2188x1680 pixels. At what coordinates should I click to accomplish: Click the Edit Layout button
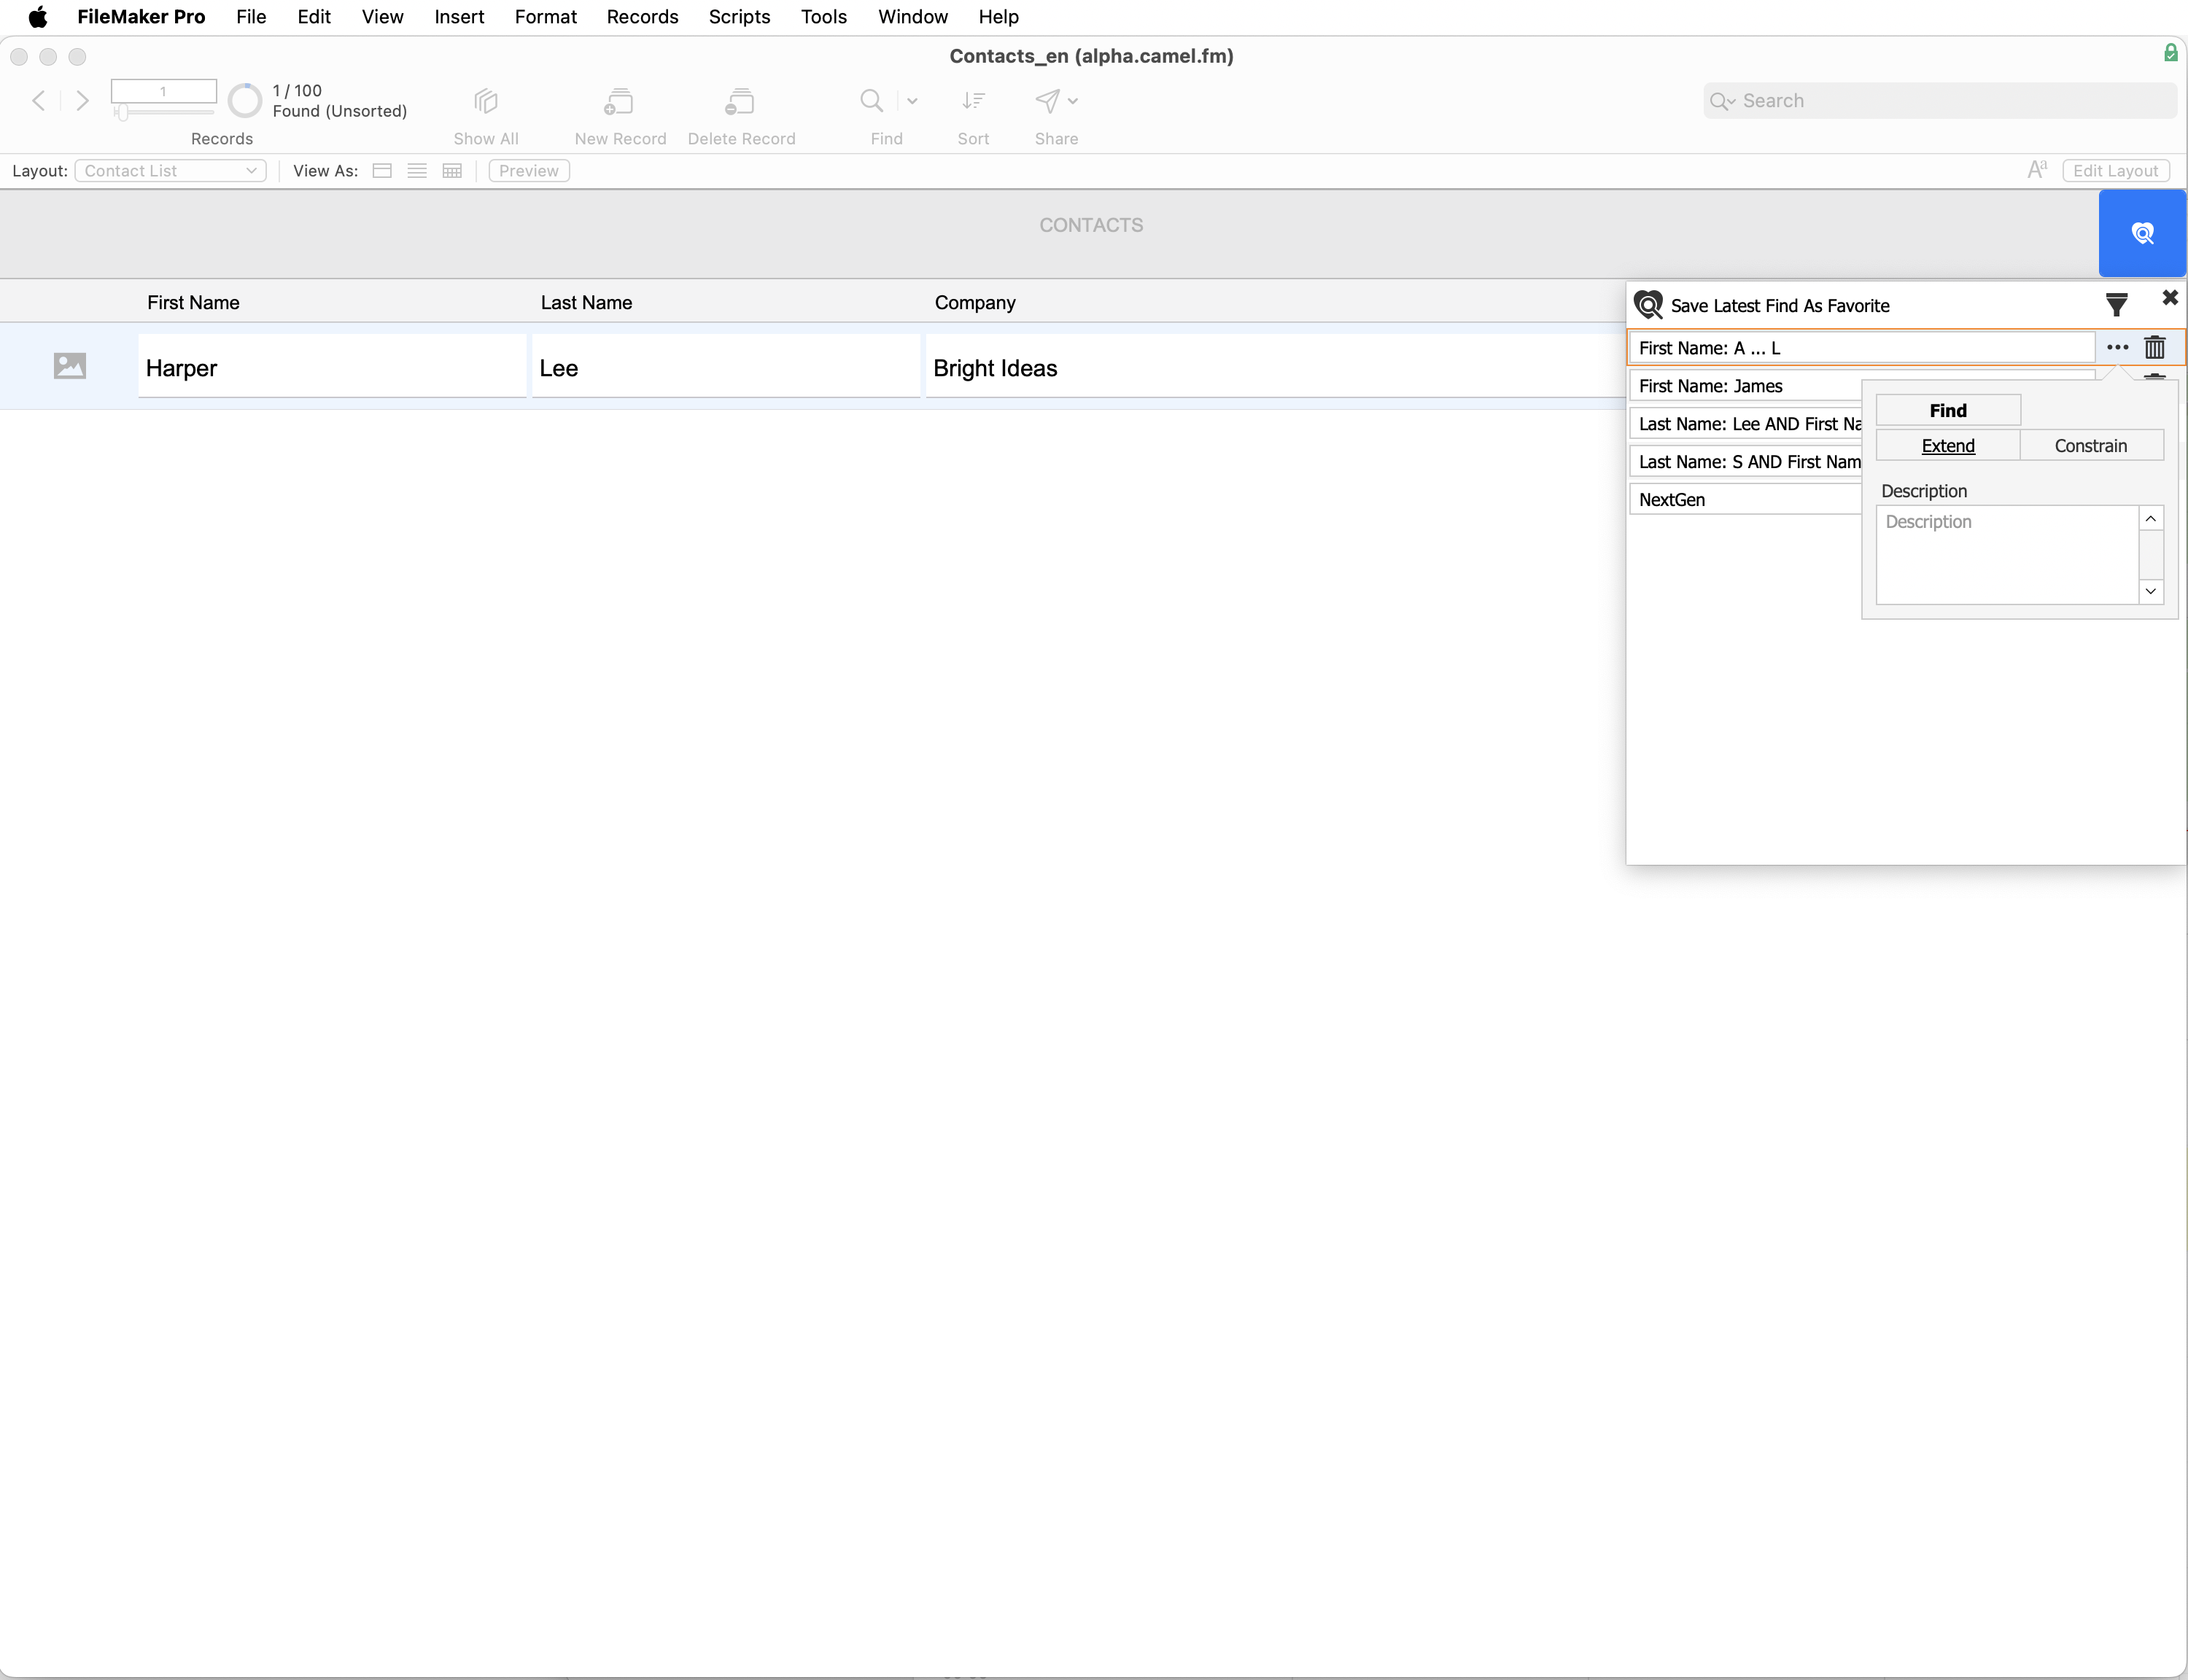pos(2115,171)
